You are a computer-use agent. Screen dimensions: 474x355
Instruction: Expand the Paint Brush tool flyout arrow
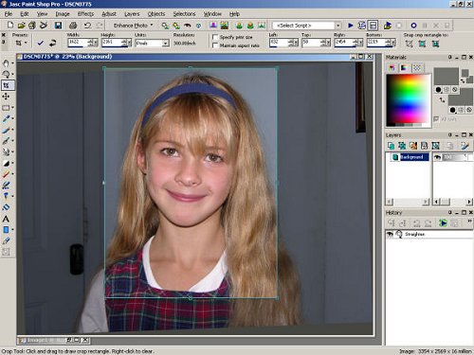[12, 130]
